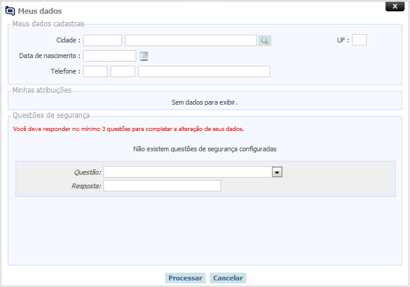
Task: Click the city search magnifier icon
Action: point(264,41)
